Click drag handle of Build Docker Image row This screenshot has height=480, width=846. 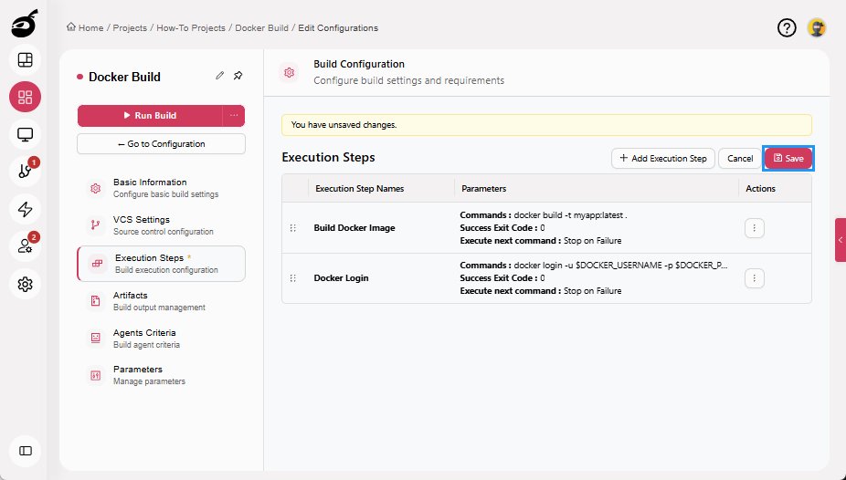[293, 228]
